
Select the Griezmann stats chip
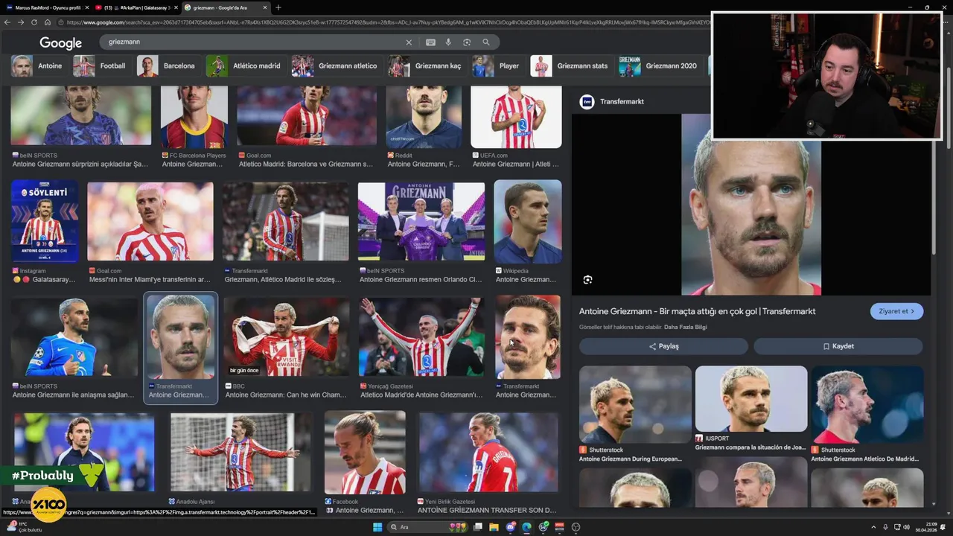pos(571,66)
